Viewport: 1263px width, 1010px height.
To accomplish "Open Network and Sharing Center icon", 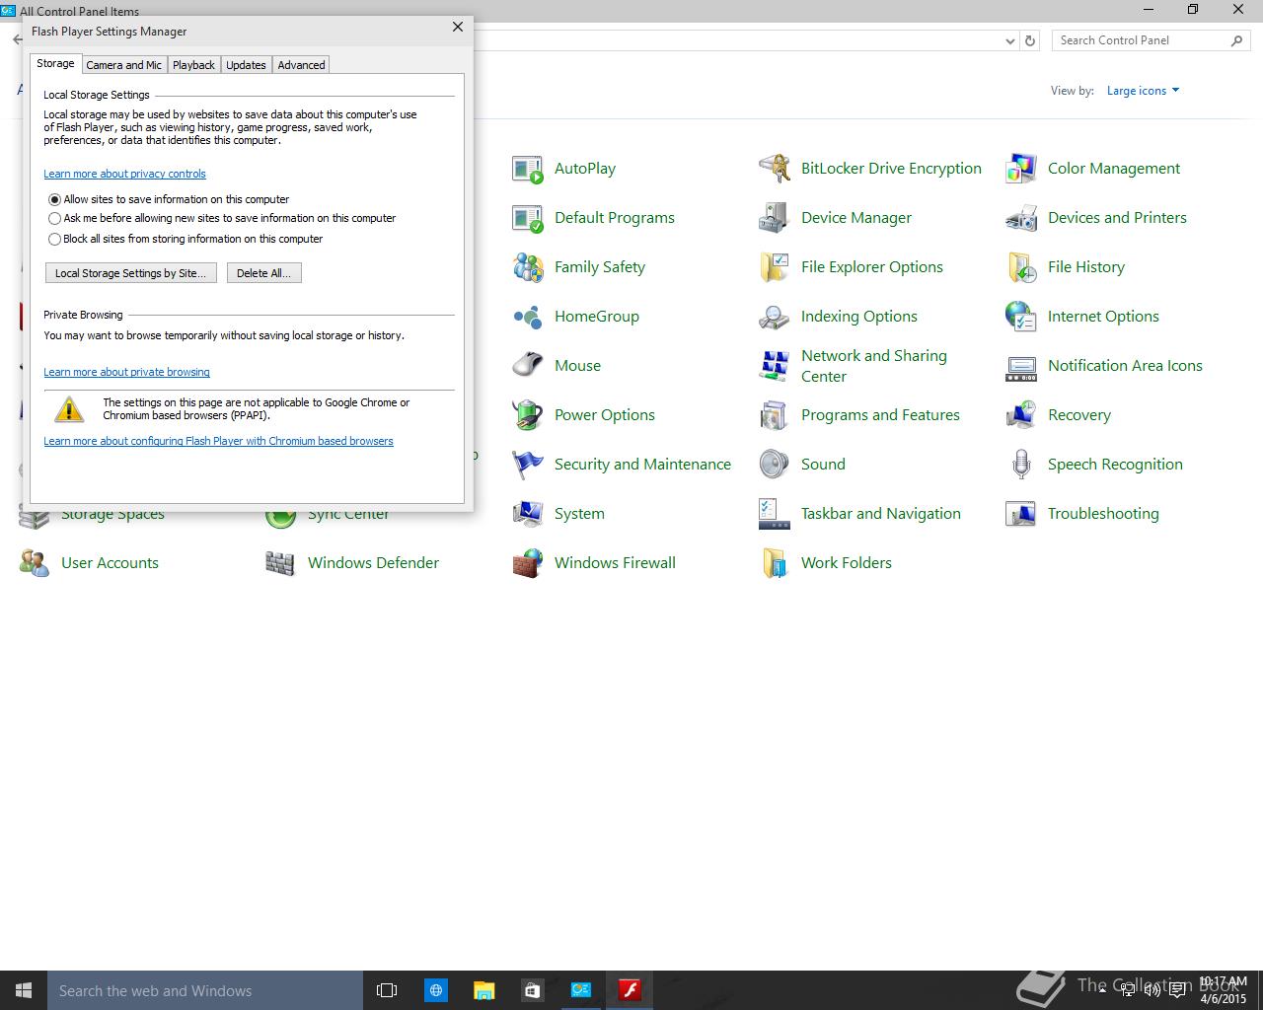I will (775, 366).
